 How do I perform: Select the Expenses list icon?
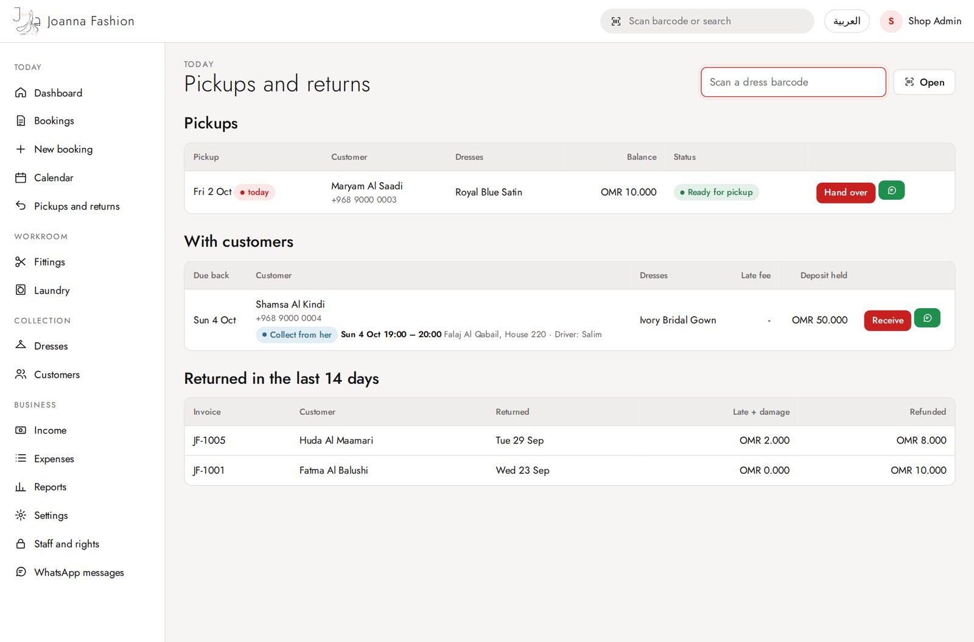click(x=21, y=458)
